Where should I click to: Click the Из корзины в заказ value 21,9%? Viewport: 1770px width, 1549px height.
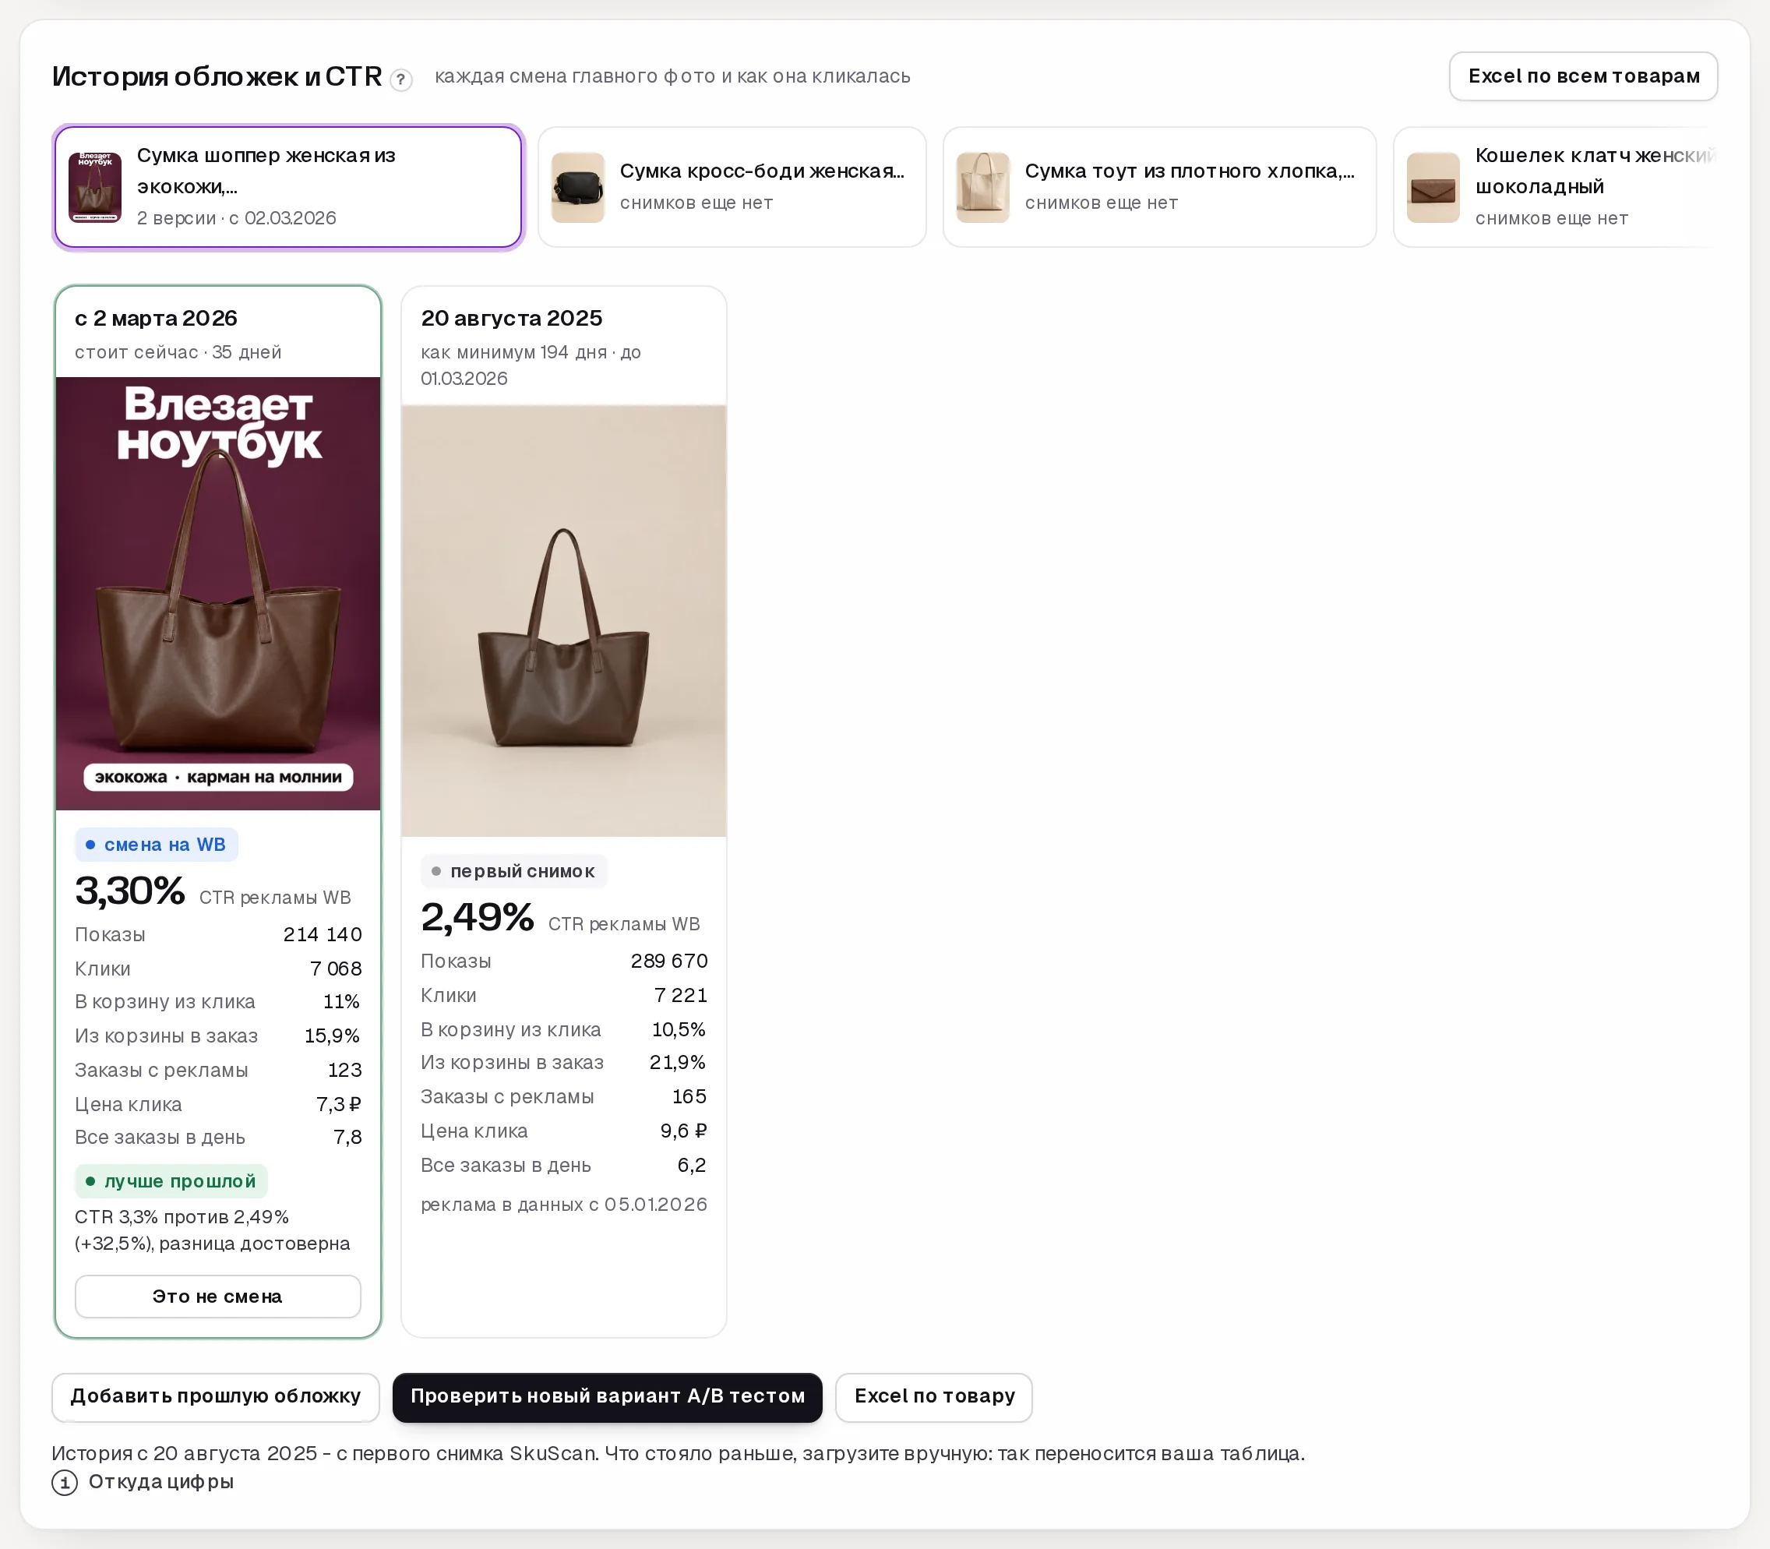point(678,1062)
